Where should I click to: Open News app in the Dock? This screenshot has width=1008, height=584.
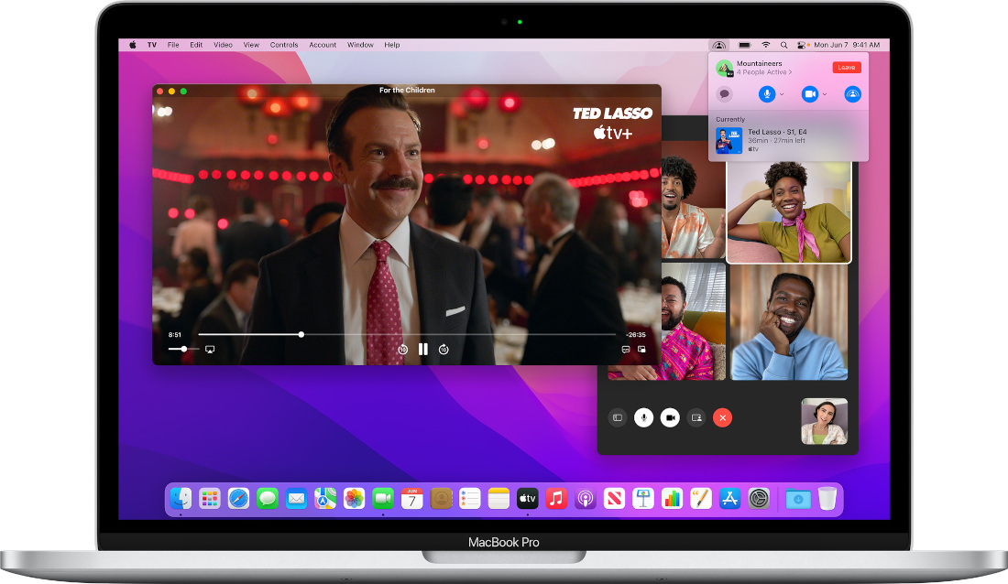point(615,499)
